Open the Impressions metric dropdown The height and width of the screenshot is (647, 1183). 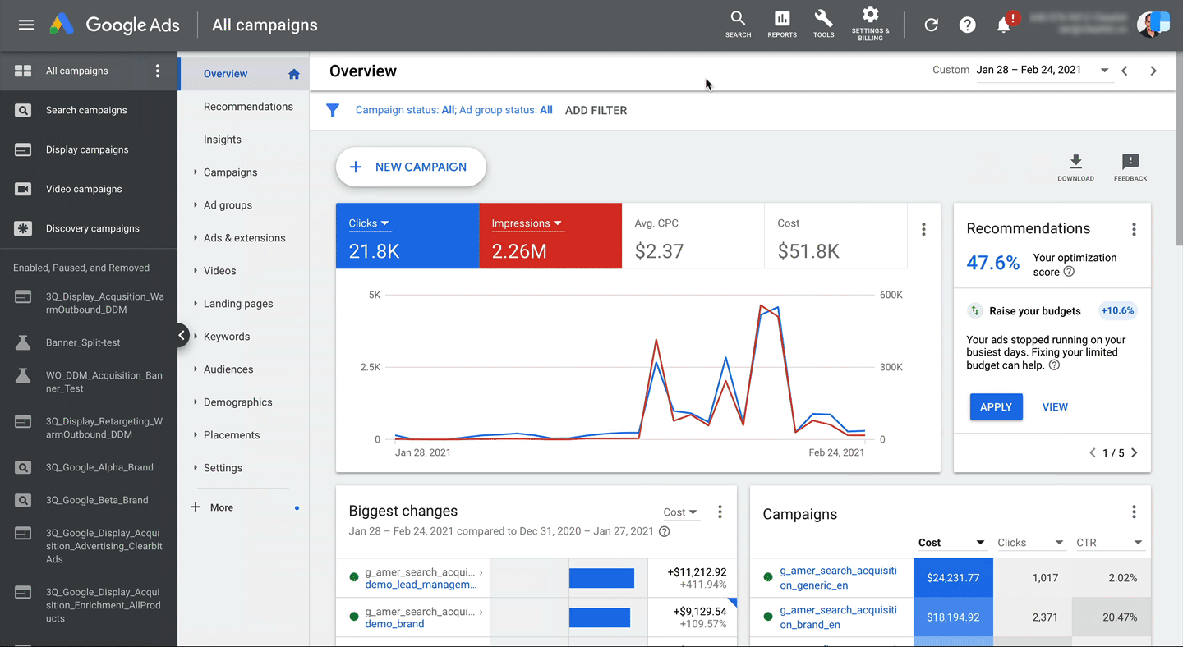(x=527, y=223)
